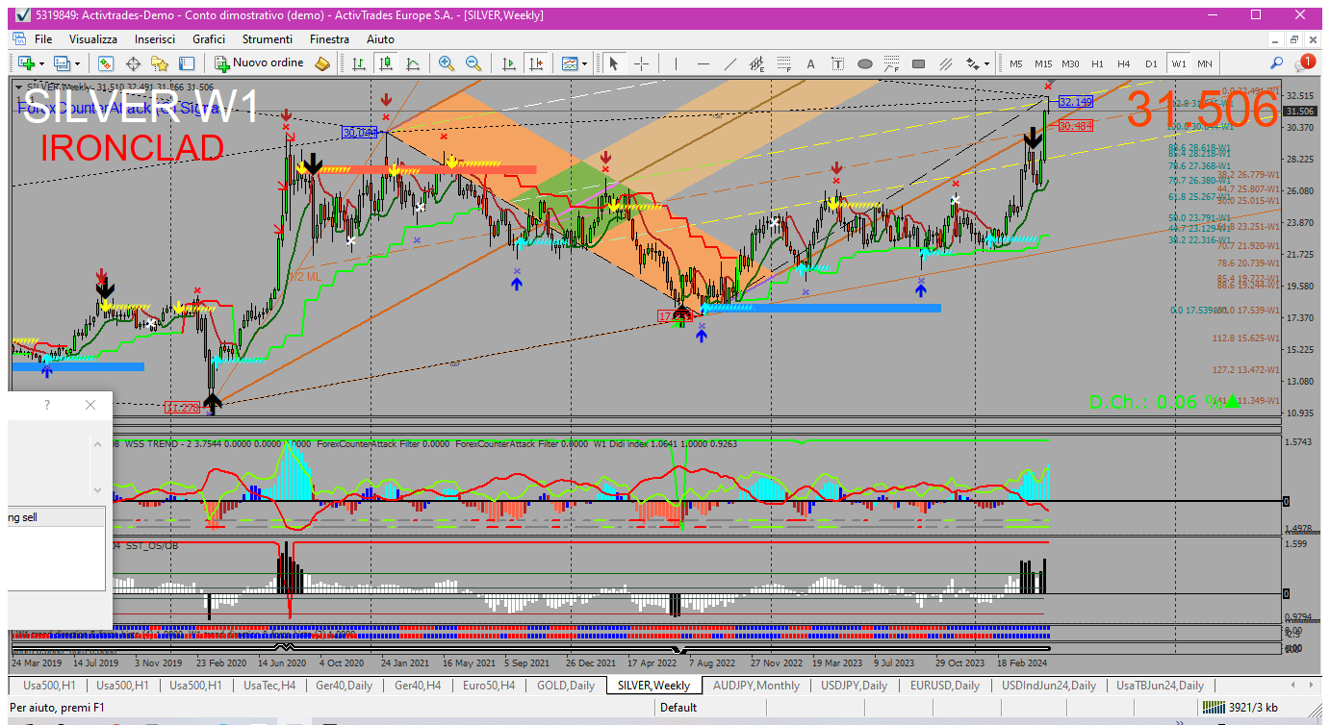Screen dimensions: 1330x725
Task: Open the New Chart tool
Action: (25, 63)
